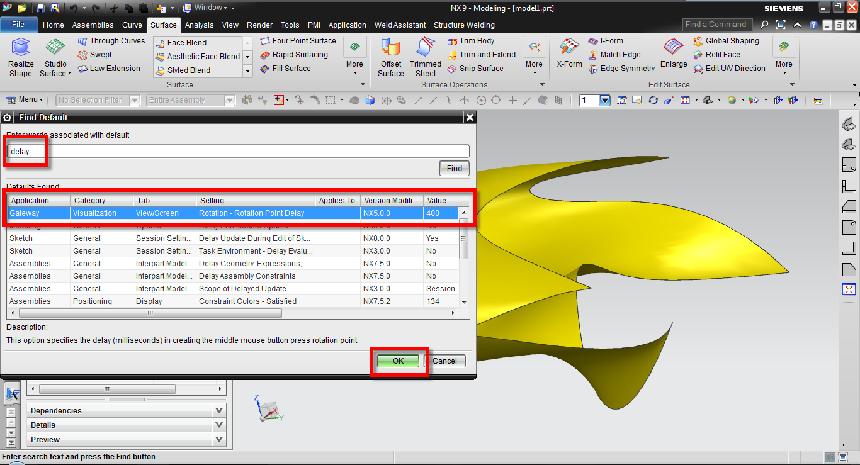Viewport: 860px width, 465px height.
Task: Activate the Edge Symmetry tool
Action: click(x=621, y=69)
